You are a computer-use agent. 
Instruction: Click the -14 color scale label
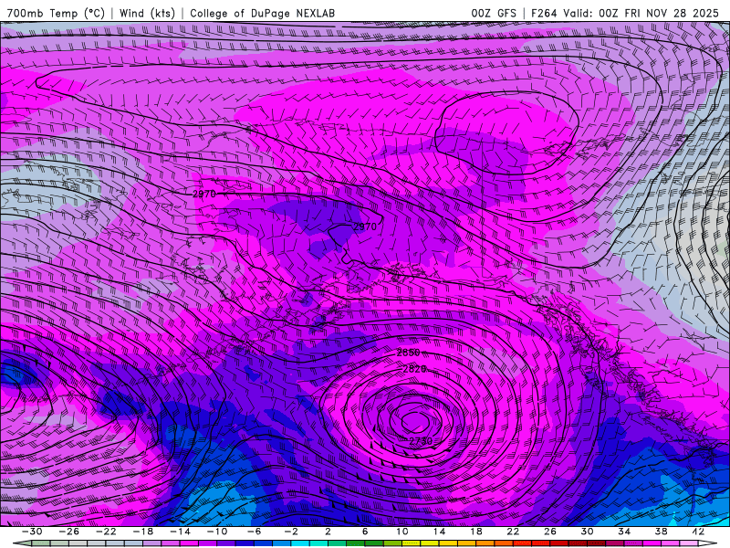[x=180, y=532]
